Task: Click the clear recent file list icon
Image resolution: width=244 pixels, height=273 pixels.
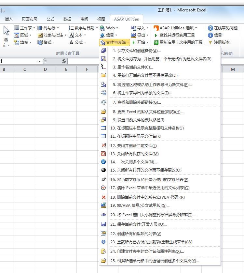Action: tap(103, 188)
